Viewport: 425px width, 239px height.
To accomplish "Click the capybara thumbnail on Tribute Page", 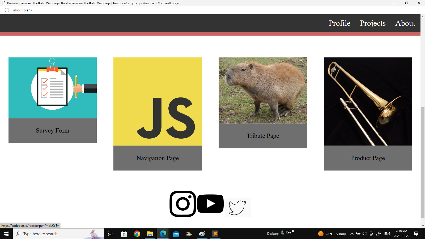I will point(263,90).
